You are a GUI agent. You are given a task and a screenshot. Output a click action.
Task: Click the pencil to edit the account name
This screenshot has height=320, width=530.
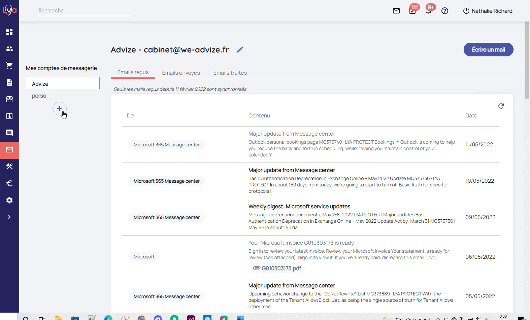(x=240, y=49)
